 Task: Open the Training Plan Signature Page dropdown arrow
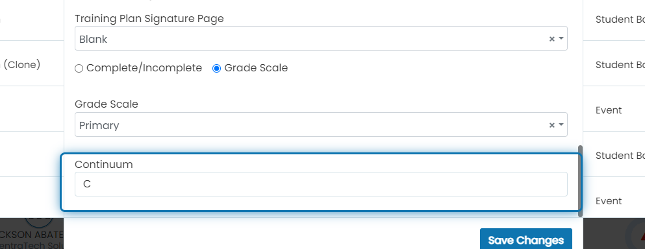(561, 39)
